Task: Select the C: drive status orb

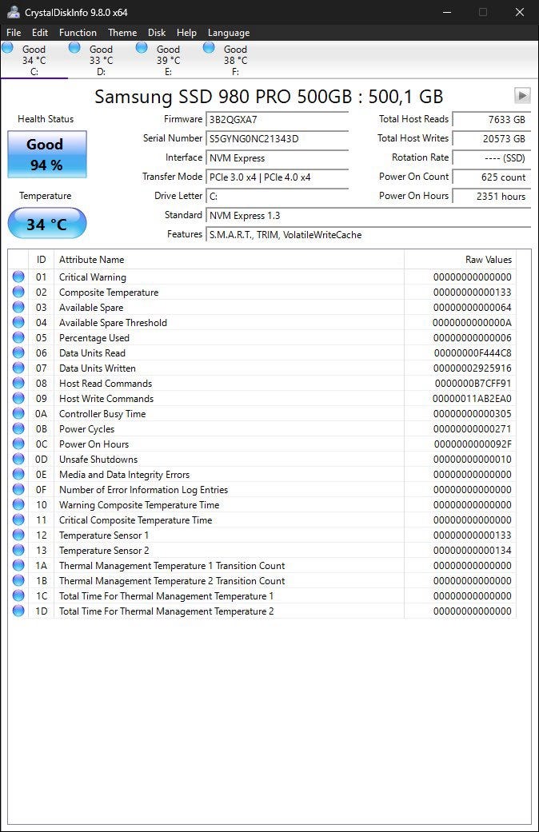Action: tap(7, 48)
